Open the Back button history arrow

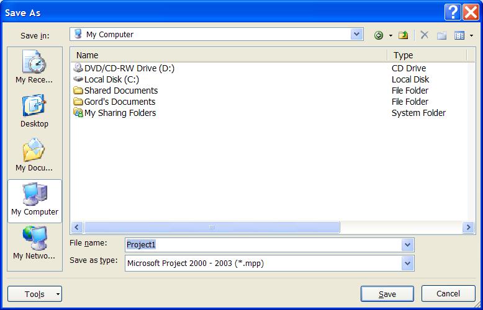coord(390,36)
